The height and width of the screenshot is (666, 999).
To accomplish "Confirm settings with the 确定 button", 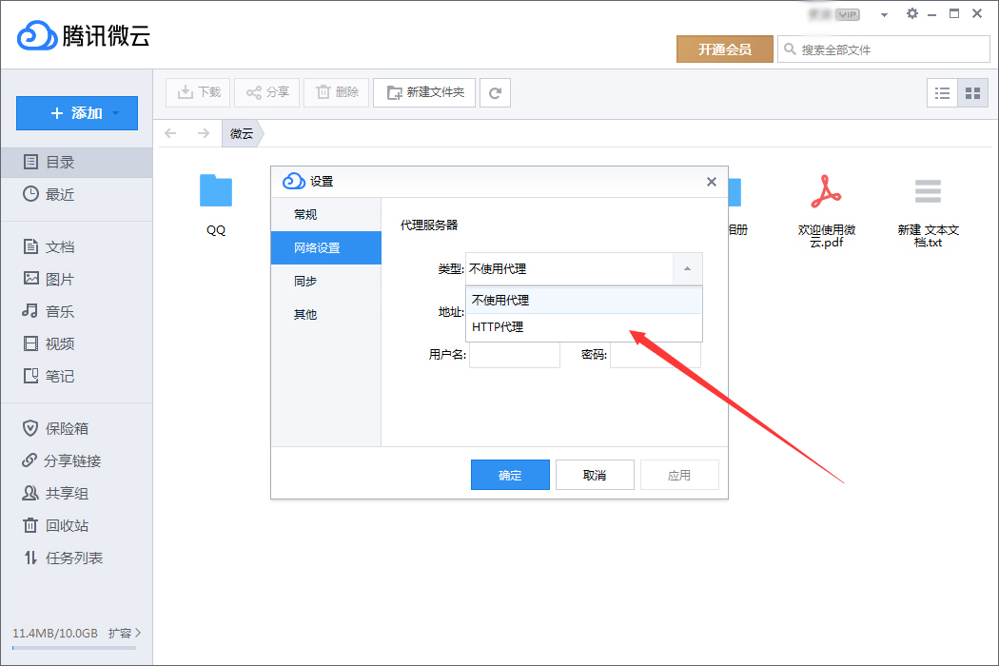I will pyautogui.click(x=510, y=474).
